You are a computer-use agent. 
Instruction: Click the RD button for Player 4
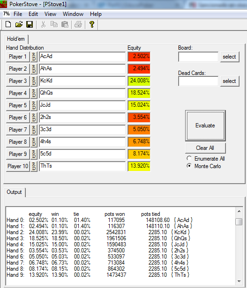[34, 93]
